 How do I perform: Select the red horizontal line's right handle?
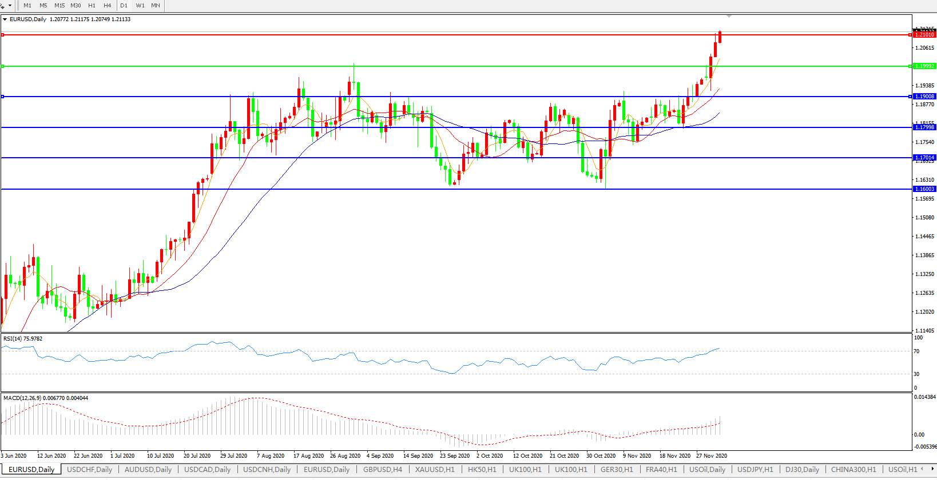910,35
